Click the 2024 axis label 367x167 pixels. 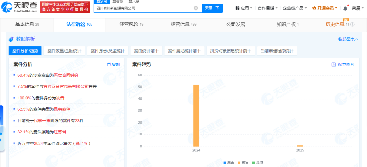tap(196, 150)
